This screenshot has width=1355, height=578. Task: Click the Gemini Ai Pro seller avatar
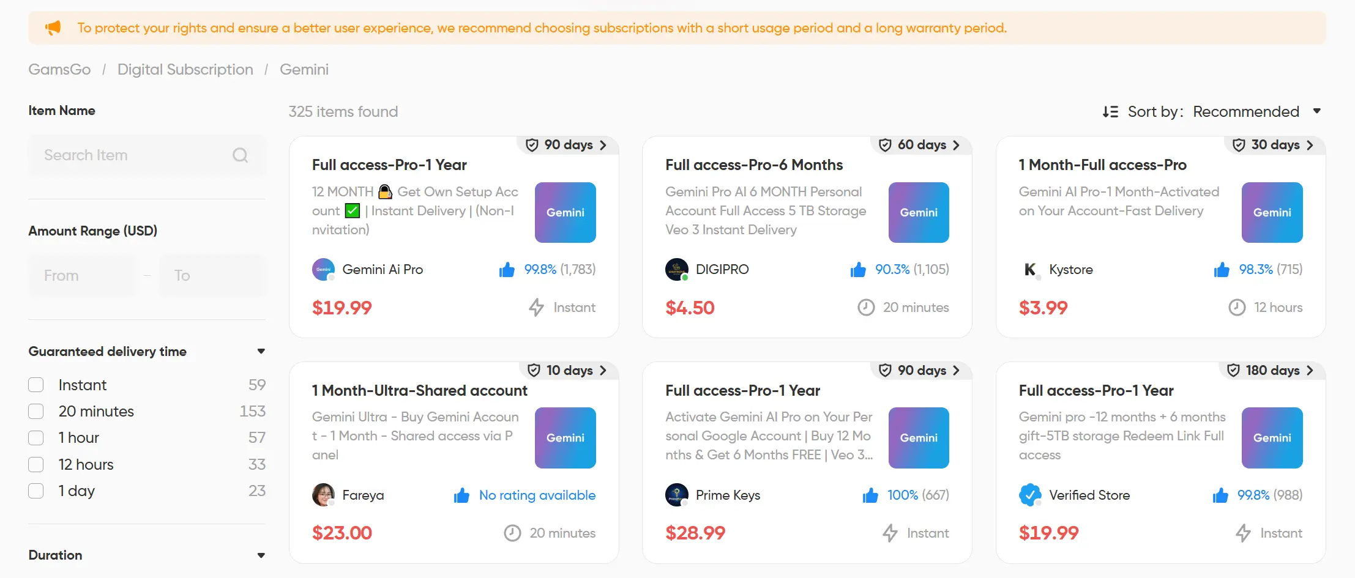[x=323, y=270]
